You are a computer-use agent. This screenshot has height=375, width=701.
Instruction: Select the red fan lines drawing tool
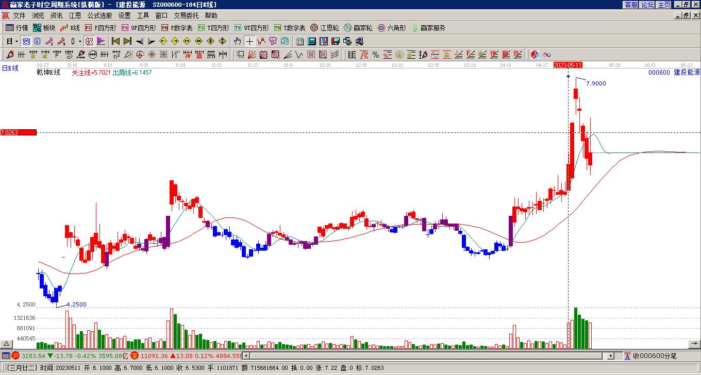(252, 55)
